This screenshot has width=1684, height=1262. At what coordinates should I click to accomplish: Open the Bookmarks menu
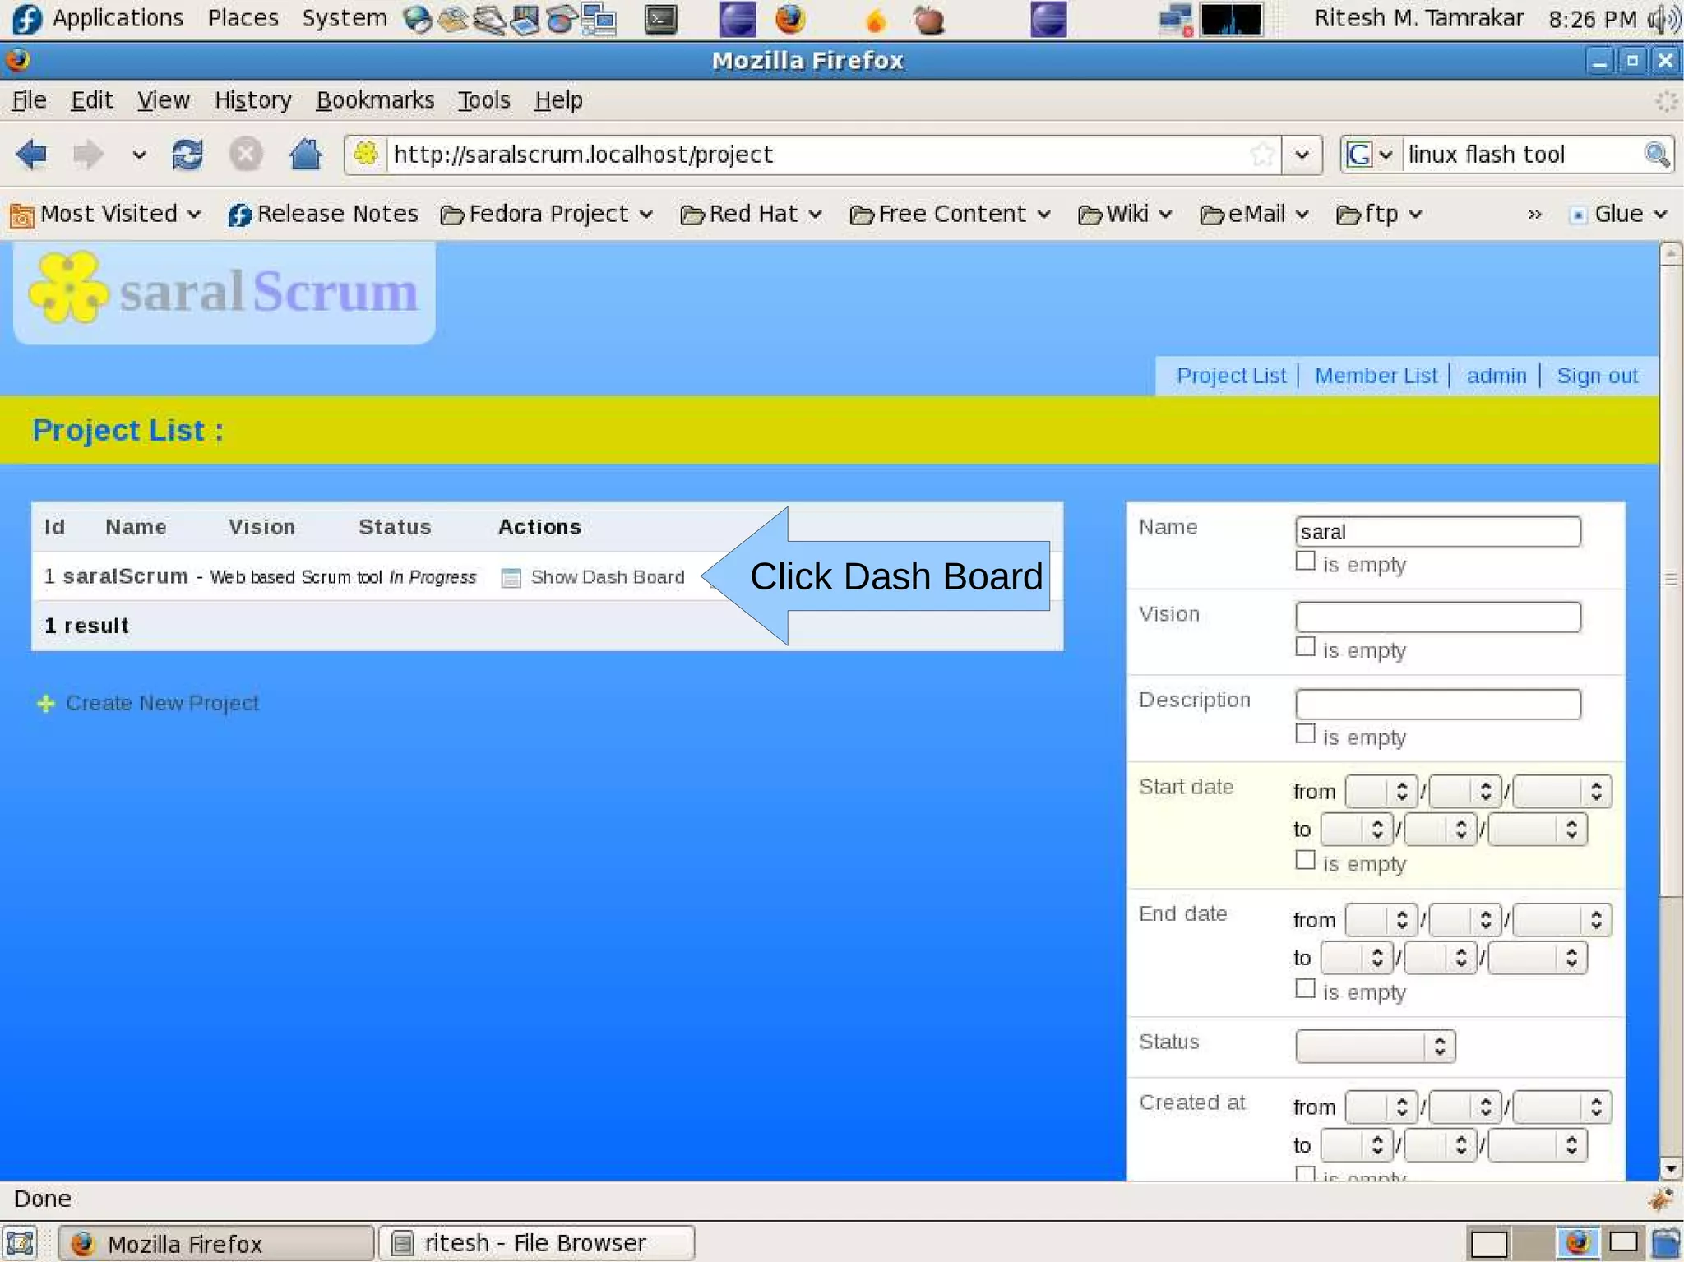click(x=375, y=100)
